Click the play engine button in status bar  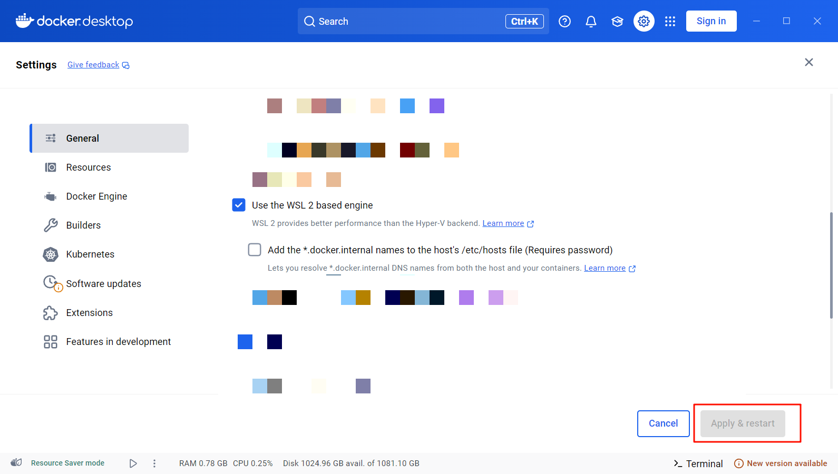pos(133,463)
